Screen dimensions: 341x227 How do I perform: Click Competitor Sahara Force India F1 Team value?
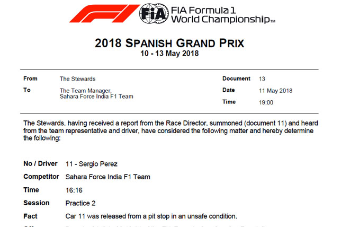pyautogui.click(x=111, y=177)
